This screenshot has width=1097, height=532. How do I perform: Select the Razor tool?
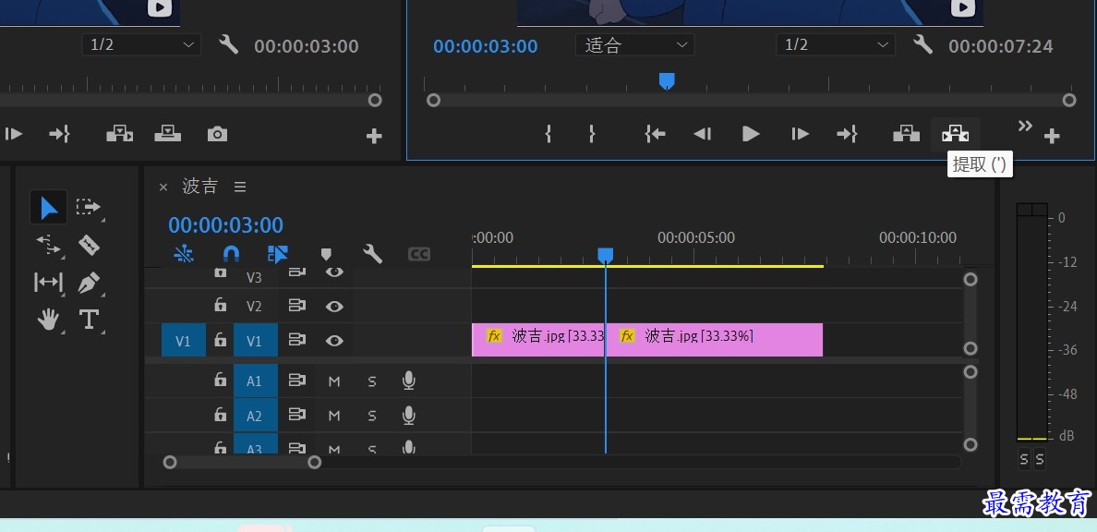[x=89, y=245]
